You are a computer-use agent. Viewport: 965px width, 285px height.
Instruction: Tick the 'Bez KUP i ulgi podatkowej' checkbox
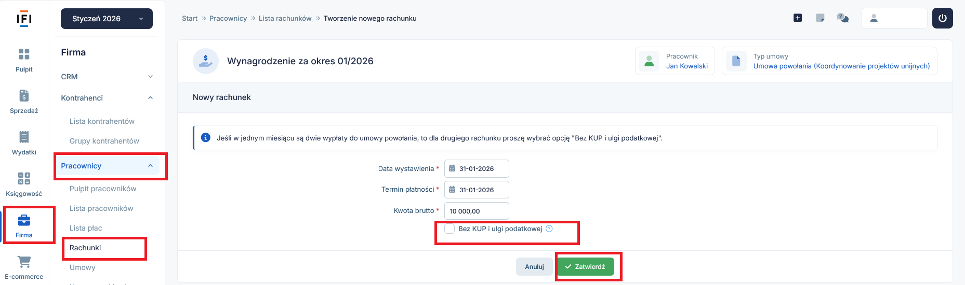[x=450, y=229]
